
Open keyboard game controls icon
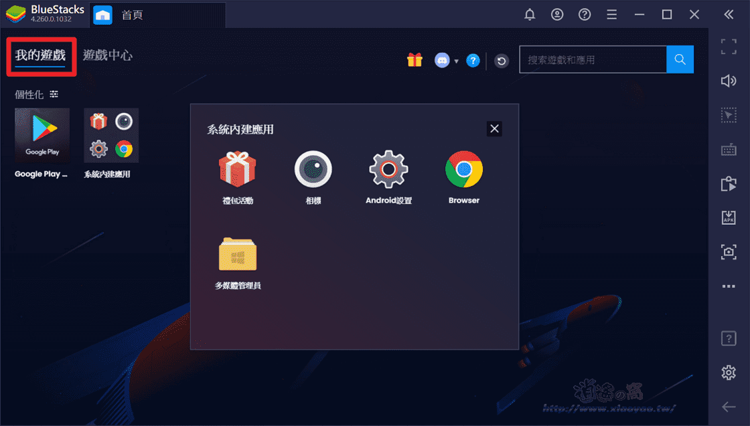point(729,150)
